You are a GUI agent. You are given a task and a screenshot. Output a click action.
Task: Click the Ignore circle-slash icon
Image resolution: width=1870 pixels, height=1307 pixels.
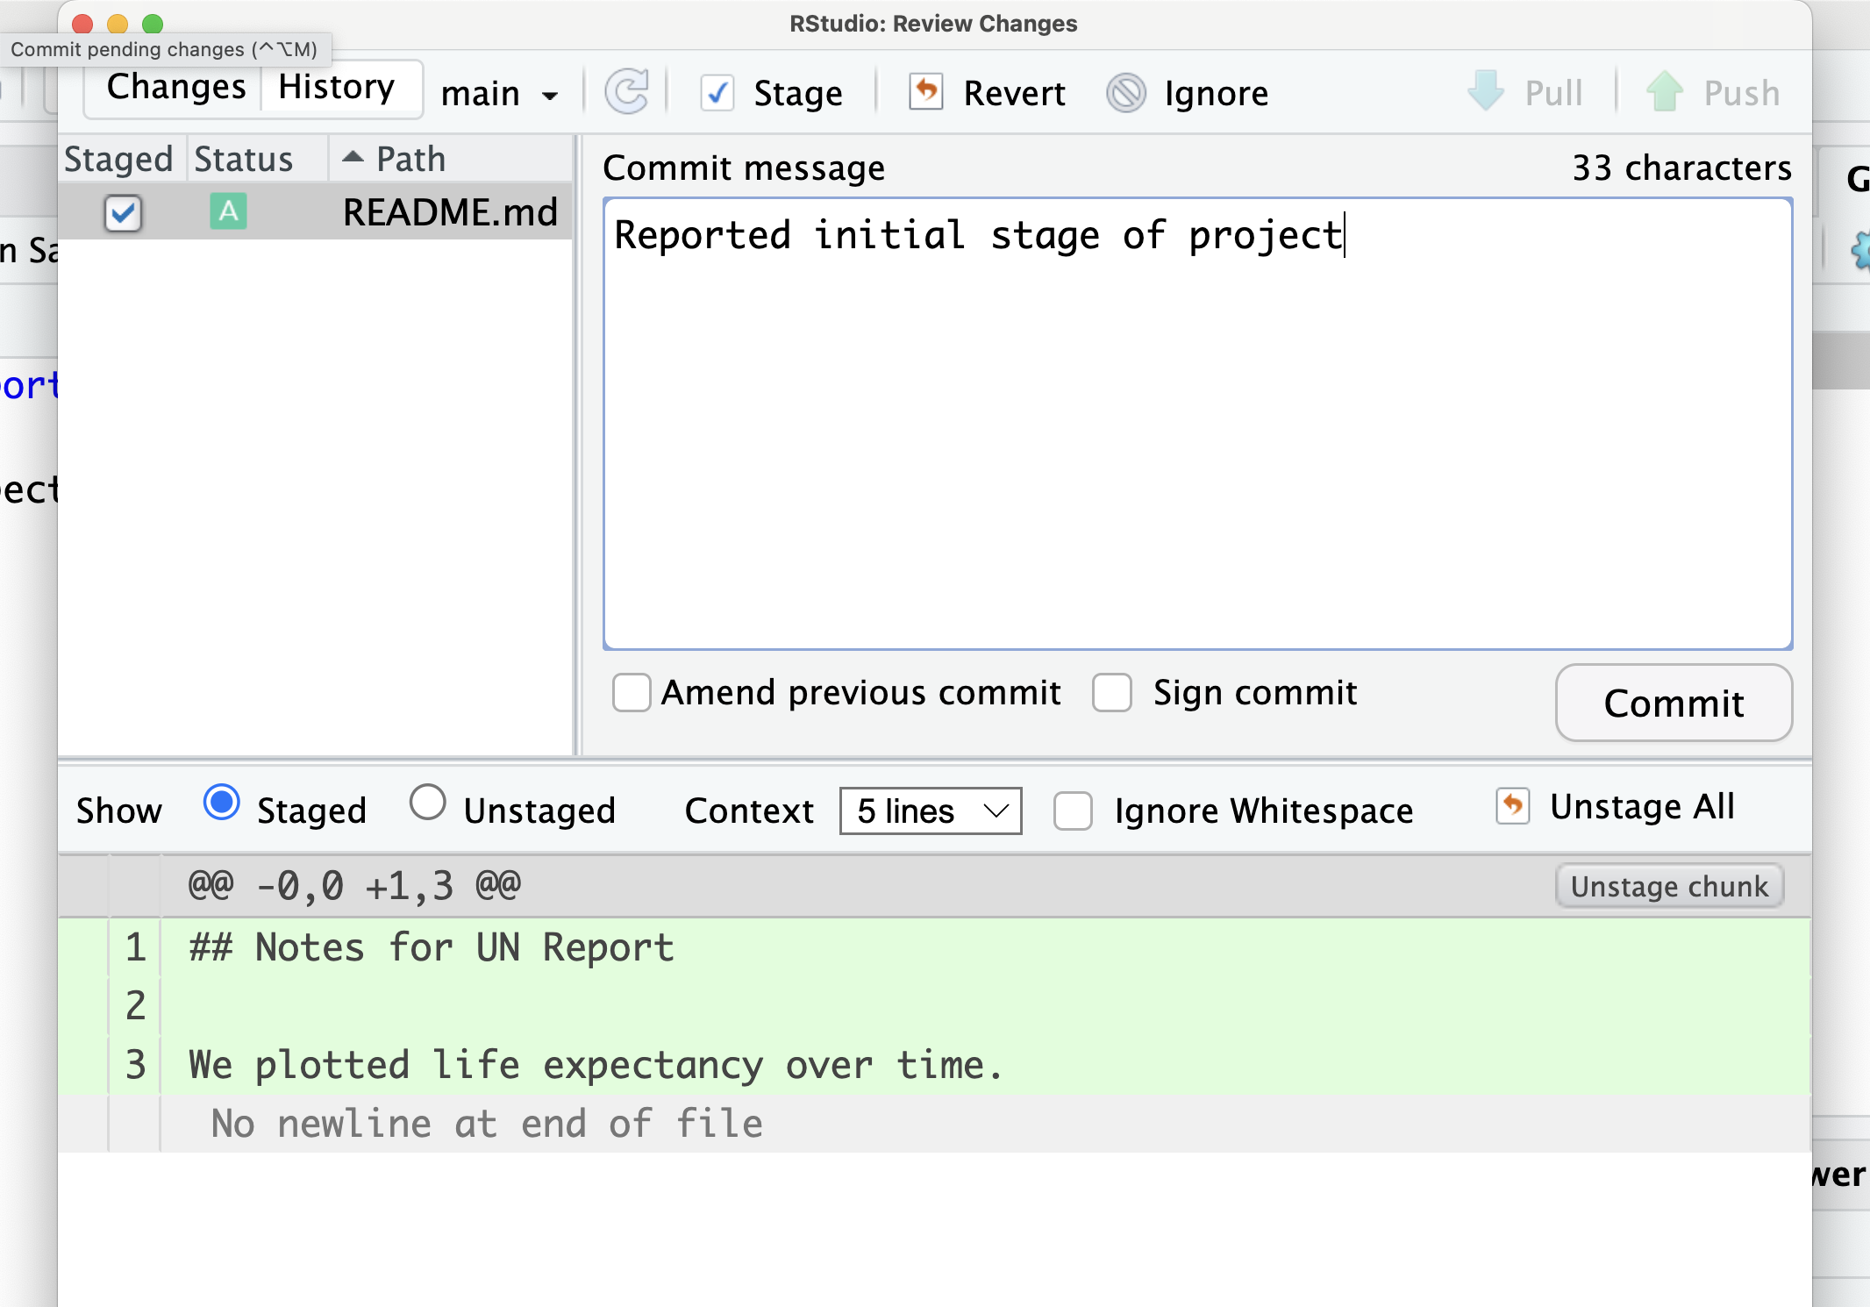click(1126, 92)
